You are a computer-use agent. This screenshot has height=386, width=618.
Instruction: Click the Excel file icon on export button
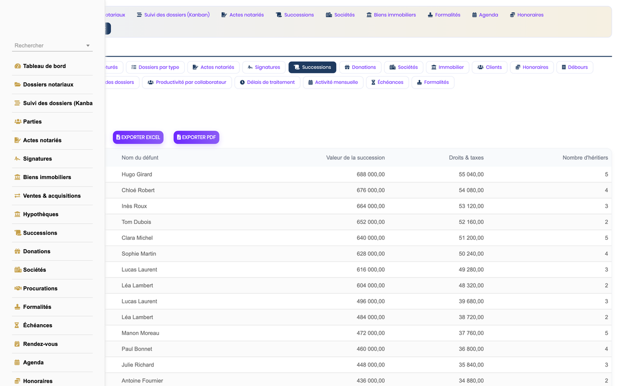[x=118, y=137]
